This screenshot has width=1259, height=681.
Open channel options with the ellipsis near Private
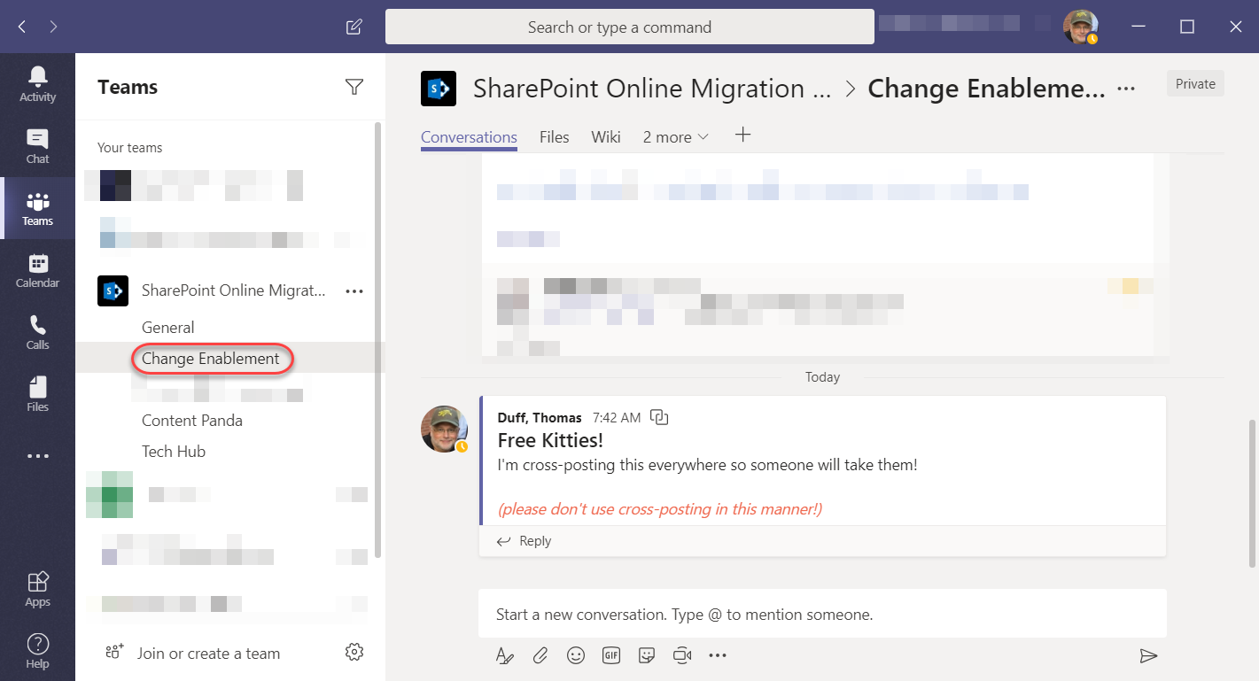coord(1125,88)
